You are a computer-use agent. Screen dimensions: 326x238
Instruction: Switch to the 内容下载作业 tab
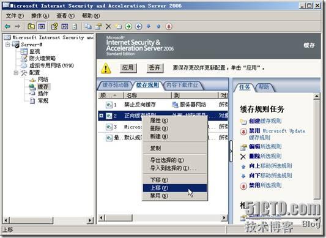(x=182, y=85)
